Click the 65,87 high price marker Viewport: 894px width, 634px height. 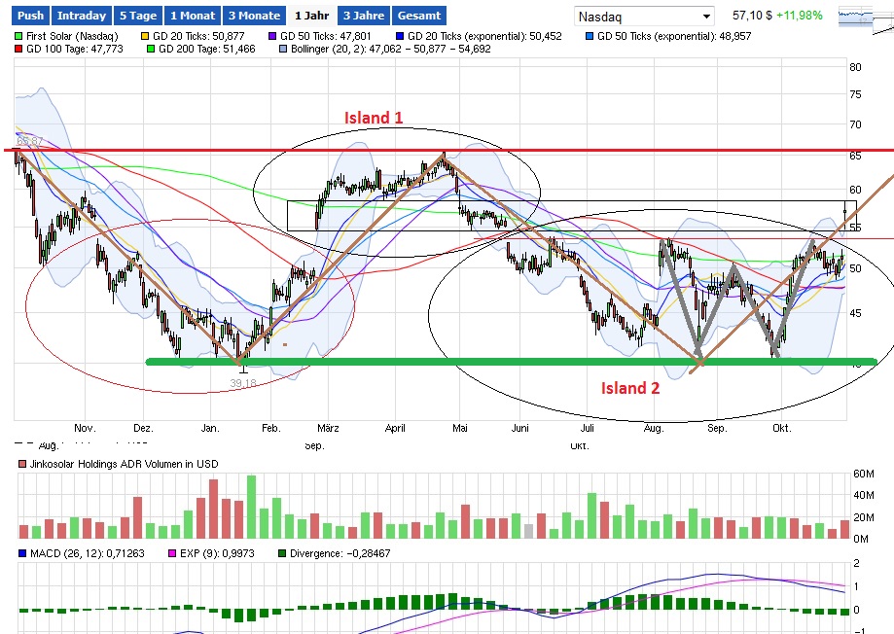[x=29, y=141]
